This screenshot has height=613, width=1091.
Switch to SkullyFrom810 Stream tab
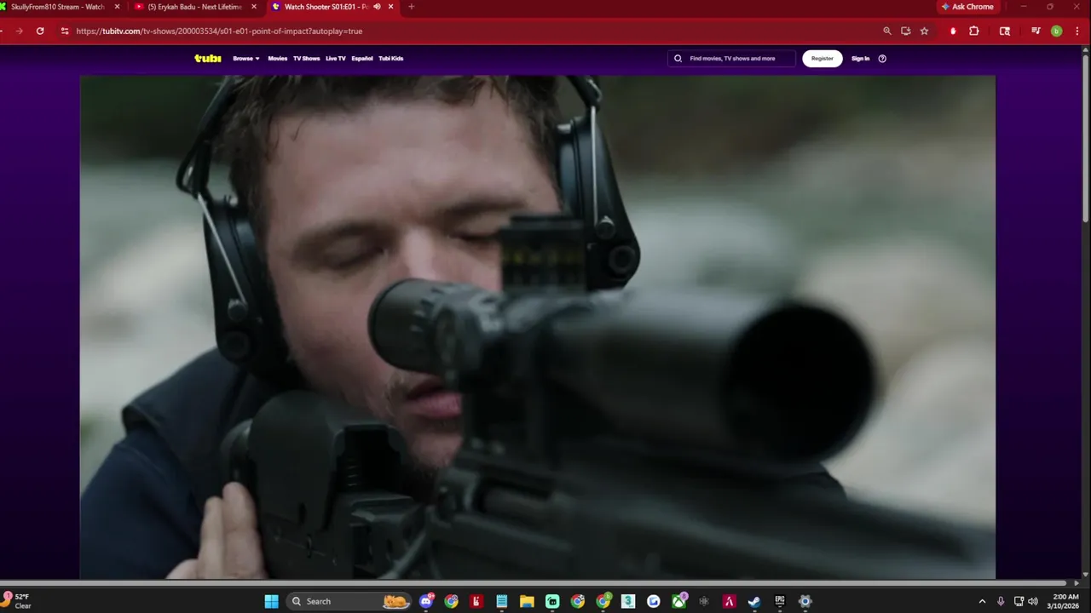[57, 7]
